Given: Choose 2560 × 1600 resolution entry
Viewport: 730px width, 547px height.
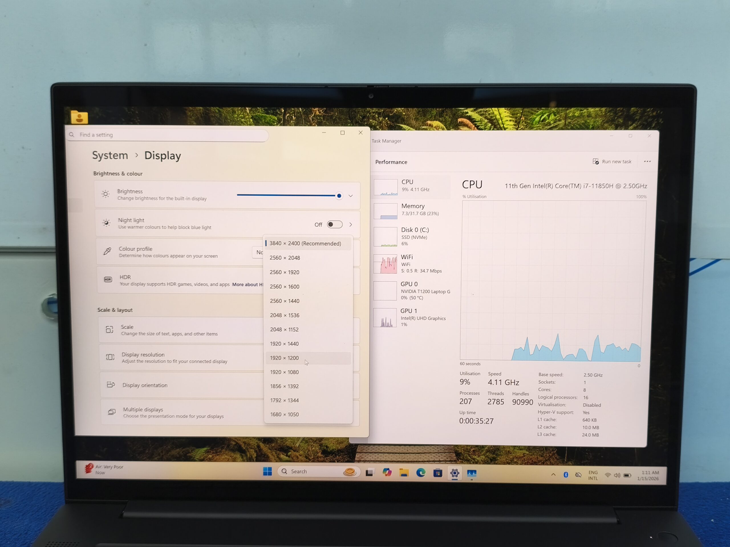Looking at the screenshot, I should pos(285,287).
